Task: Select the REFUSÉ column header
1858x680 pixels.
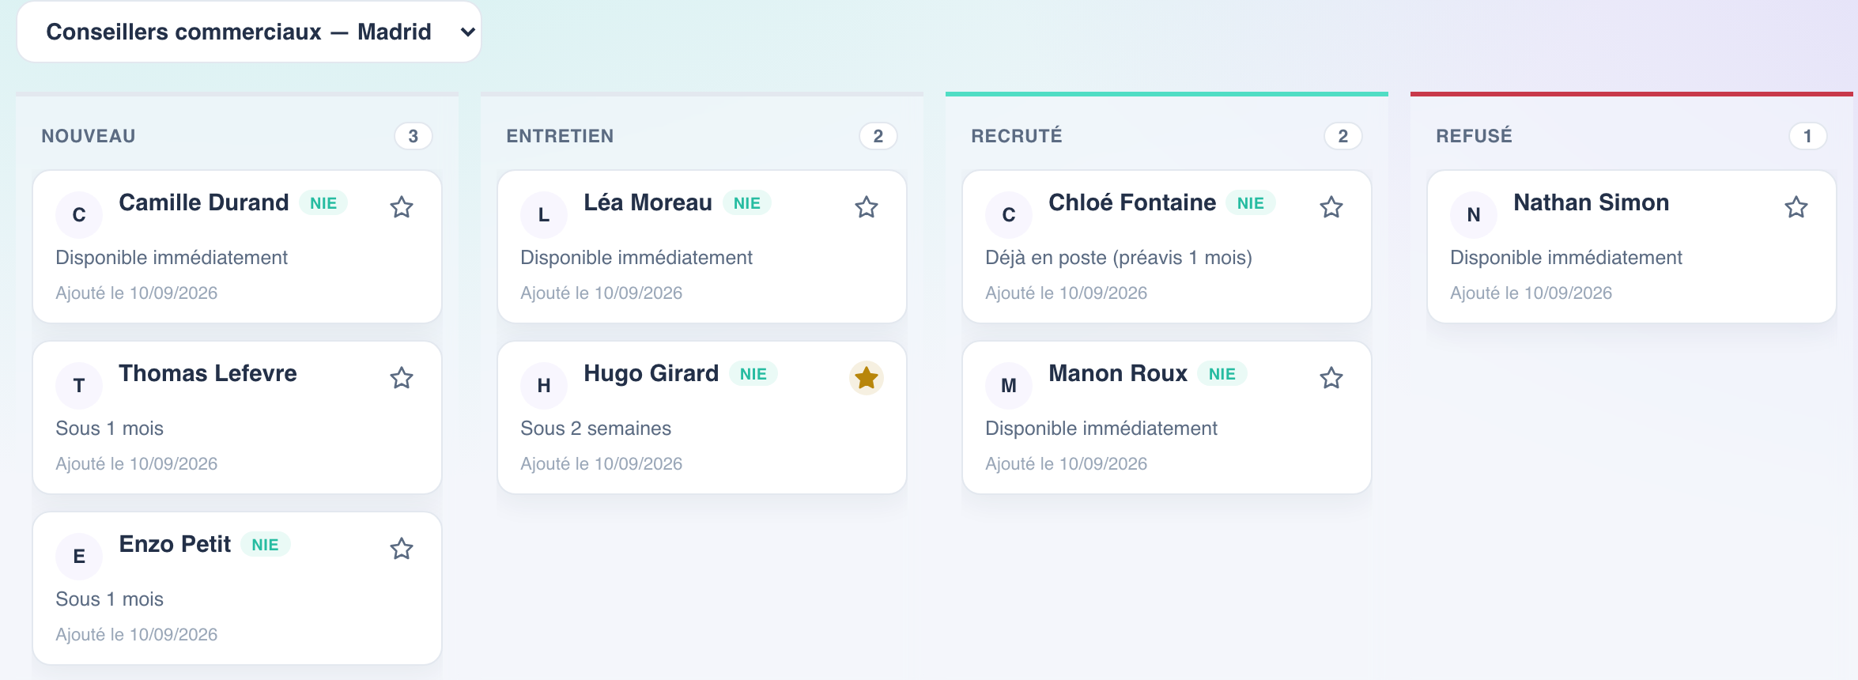Action: 1474,136
